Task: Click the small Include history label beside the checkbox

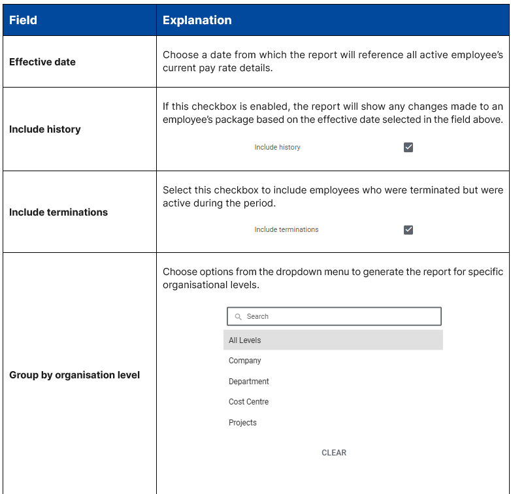Action: (277, 148)
